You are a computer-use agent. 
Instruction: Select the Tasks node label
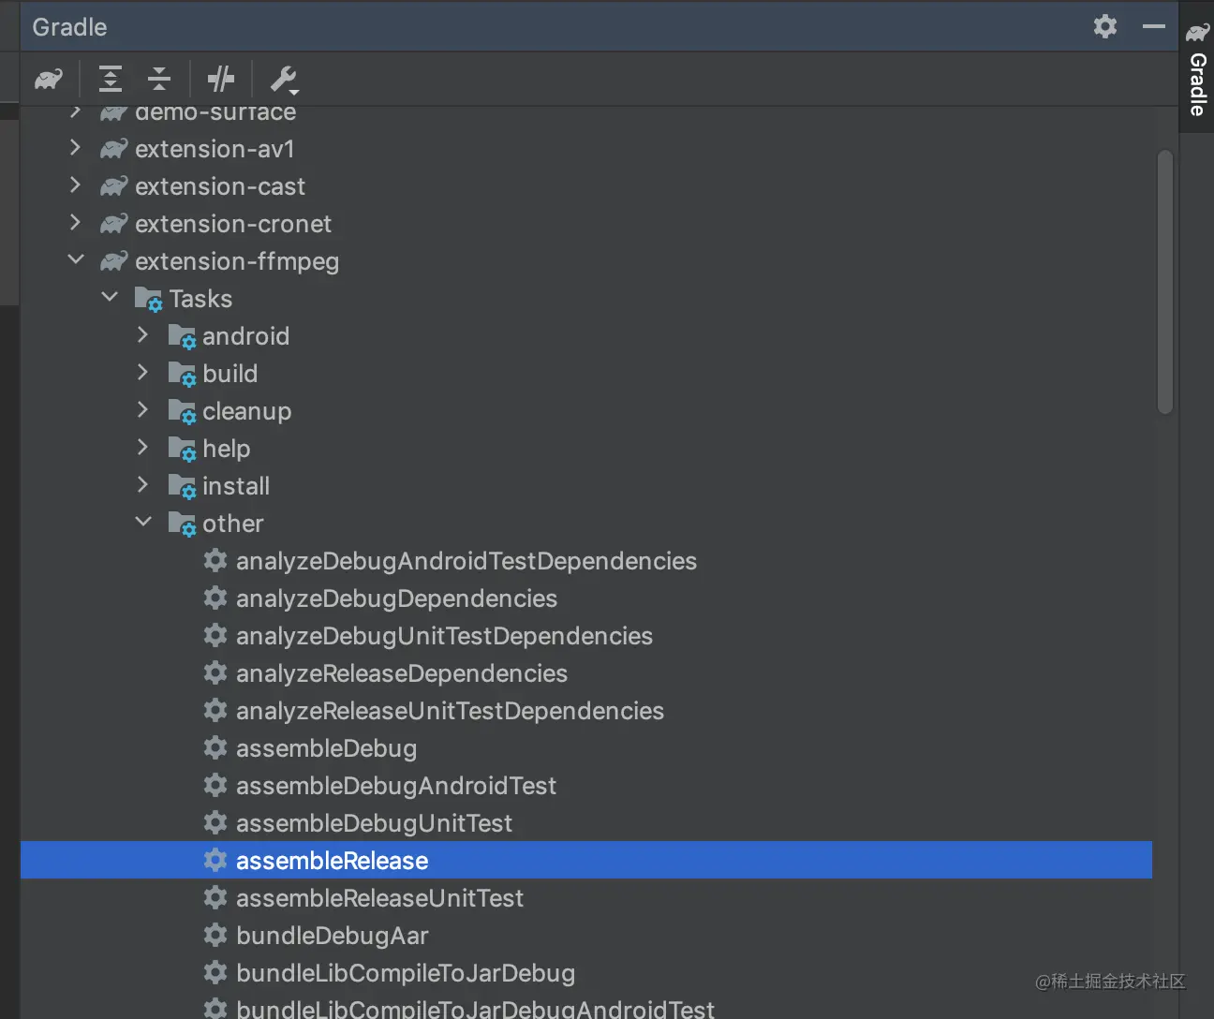(200, 299)
